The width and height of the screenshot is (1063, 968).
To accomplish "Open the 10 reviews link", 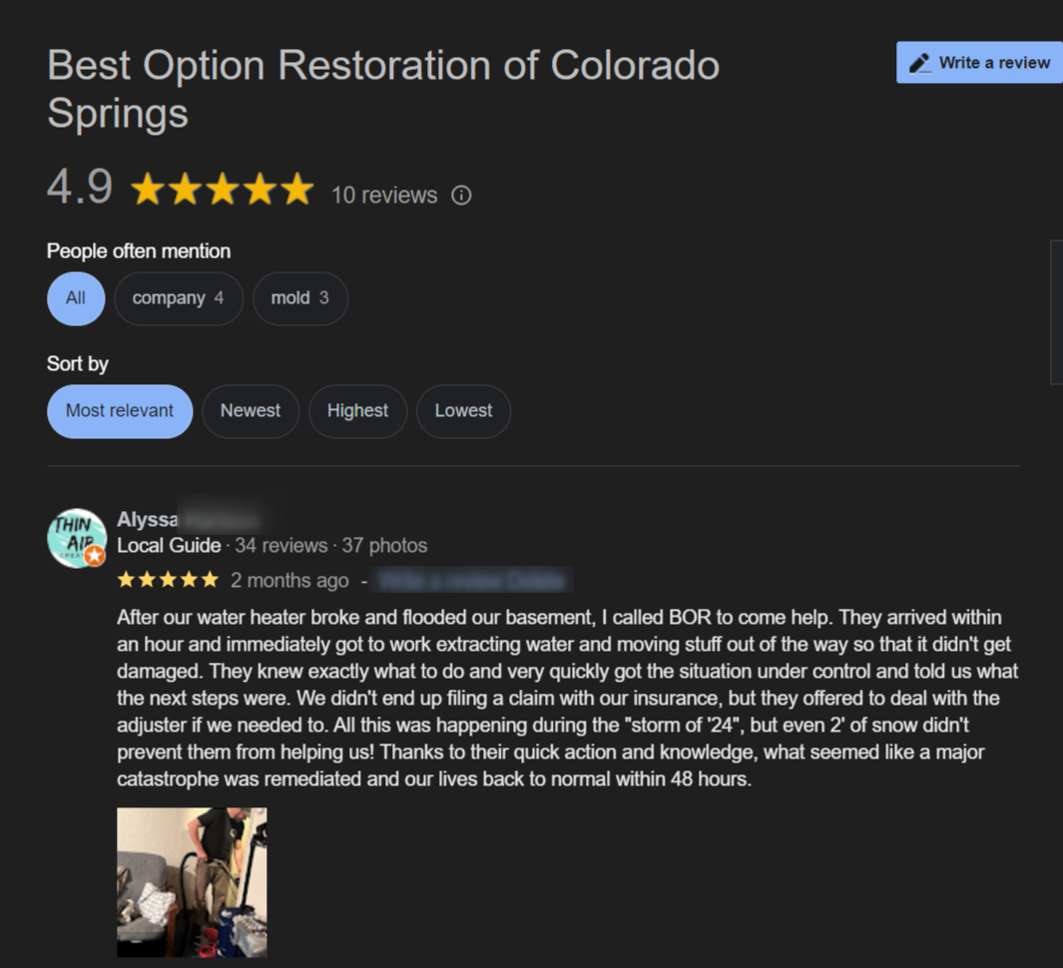I will tap(384, 196).
